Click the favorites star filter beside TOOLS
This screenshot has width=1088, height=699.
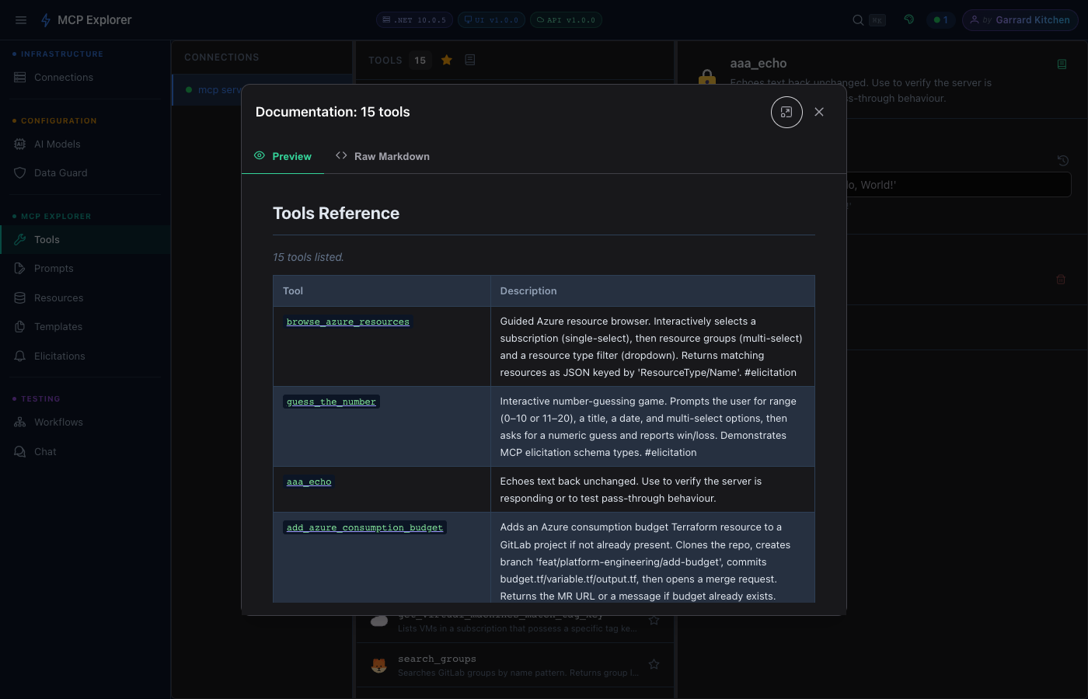tap(447, 58)
